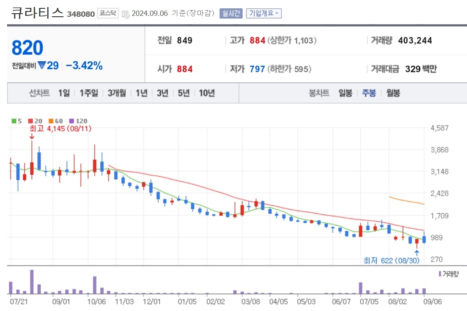
Task: Click the 전일 849 value
Action: 185,41
